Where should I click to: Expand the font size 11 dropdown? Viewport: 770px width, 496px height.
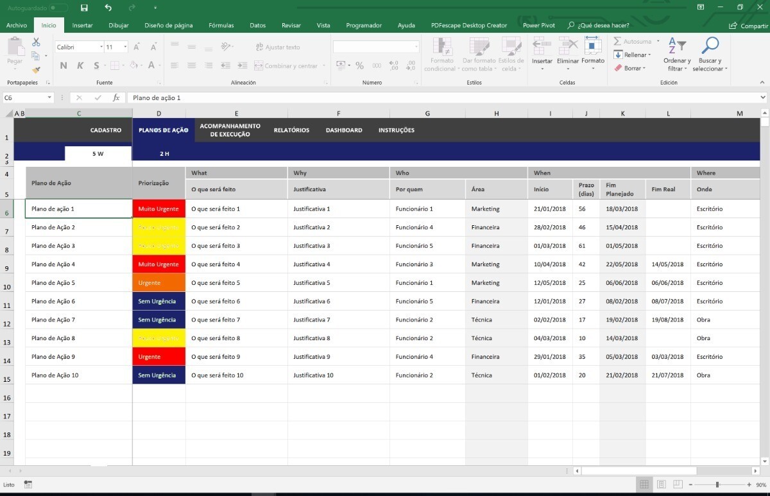[125, 47]
